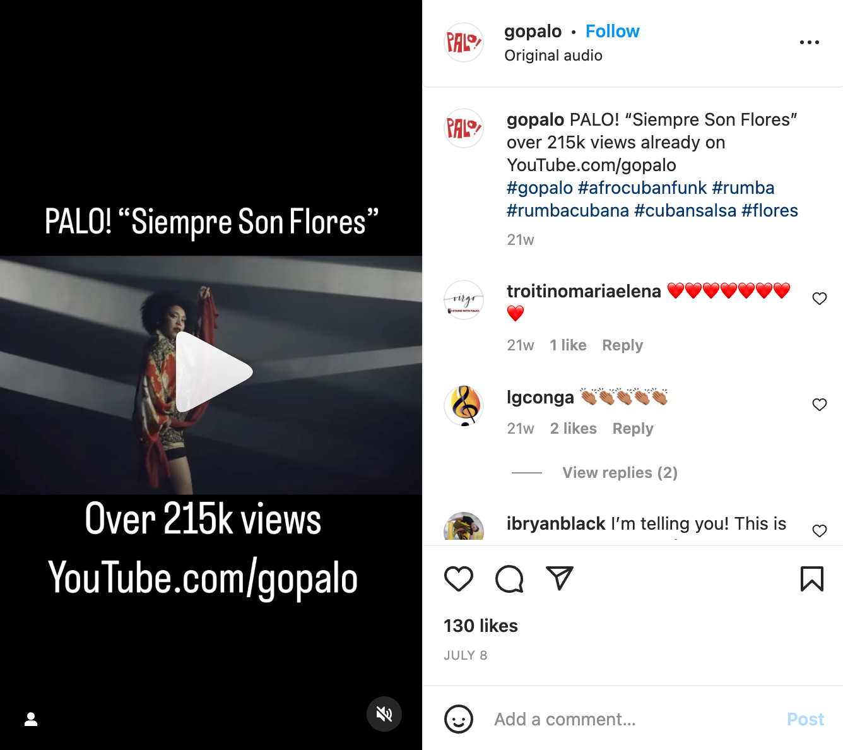
Task: Like troitinomariaelena's comment
Action: (820, 299)
